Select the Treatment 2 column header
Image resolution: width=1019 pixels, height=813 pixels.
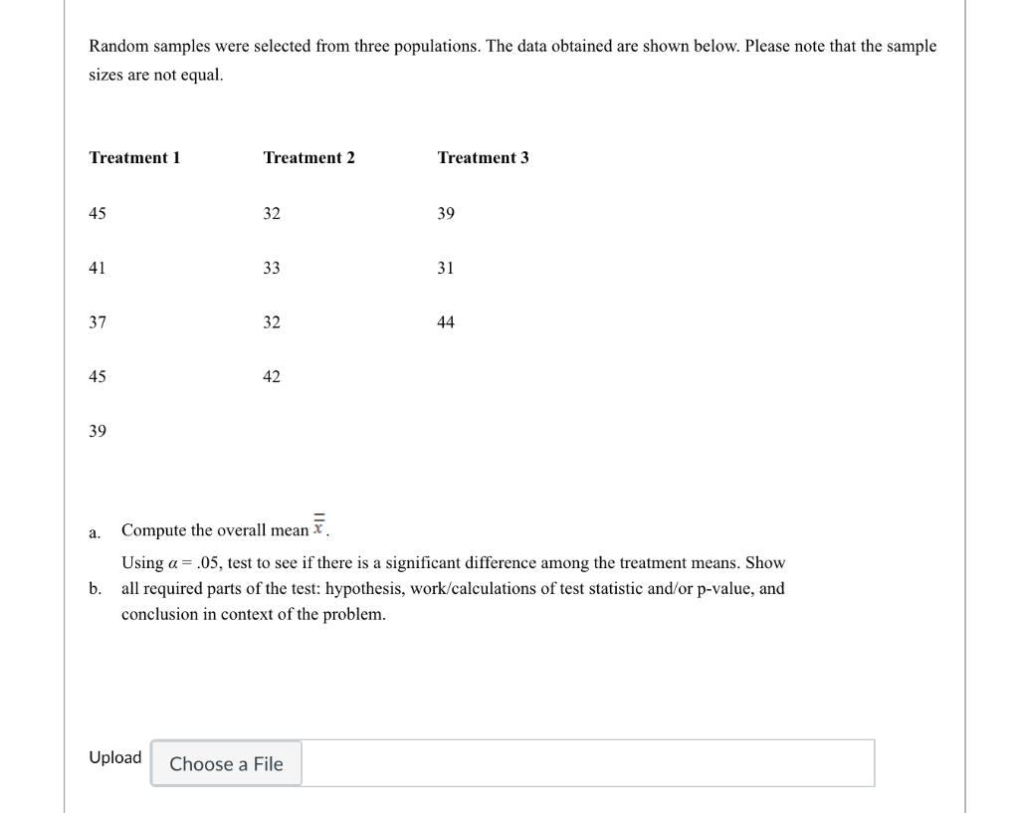pos(308,157)
